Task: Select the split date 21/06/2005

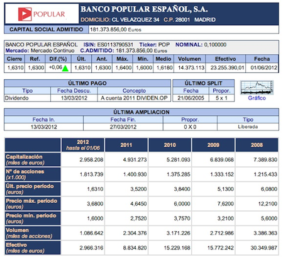Action: [x=191, y=98]
